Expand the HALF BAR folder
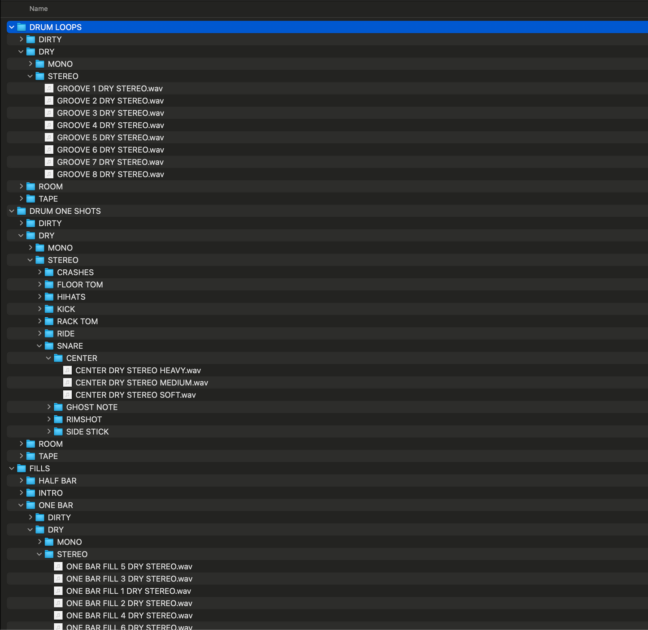Screen dimensions: 648x630 coord(21,481)
